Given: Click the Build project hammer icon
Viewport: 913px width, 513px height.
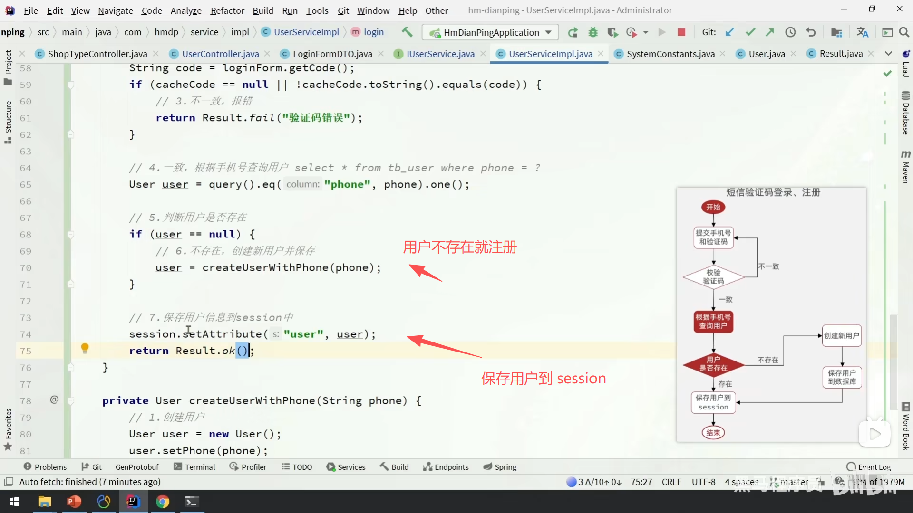Looking at the screenshot, I should tap(407, 32).
